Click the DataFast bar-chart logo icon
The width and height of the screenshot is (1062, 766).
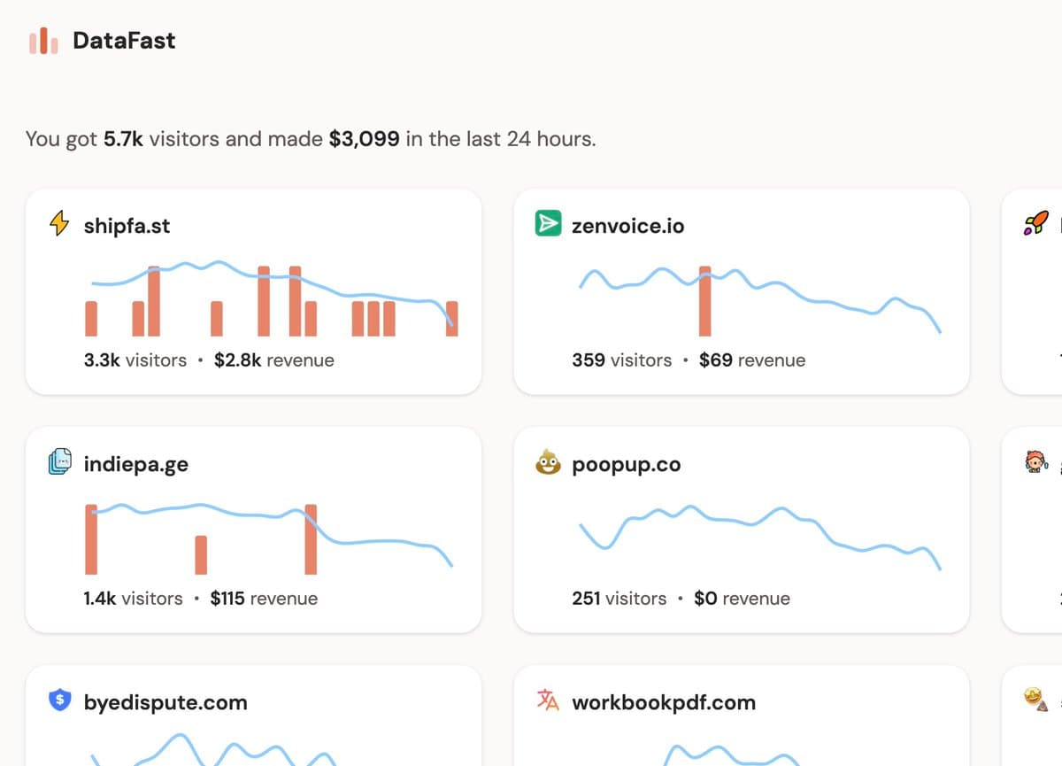point(43,41)
